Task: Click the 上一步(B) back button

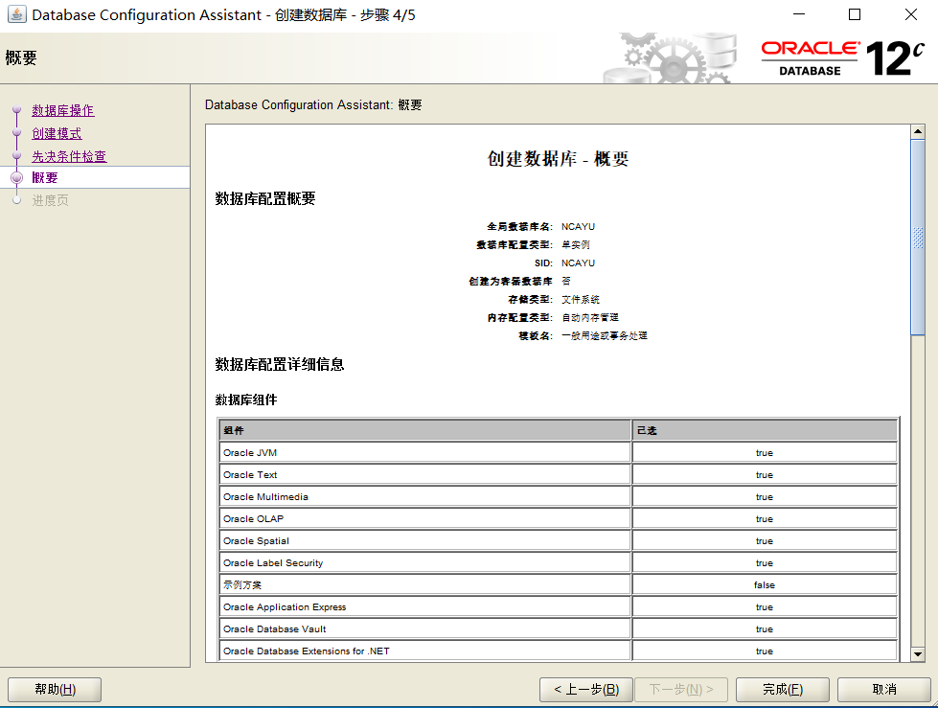Action: [x=586, y=690]
